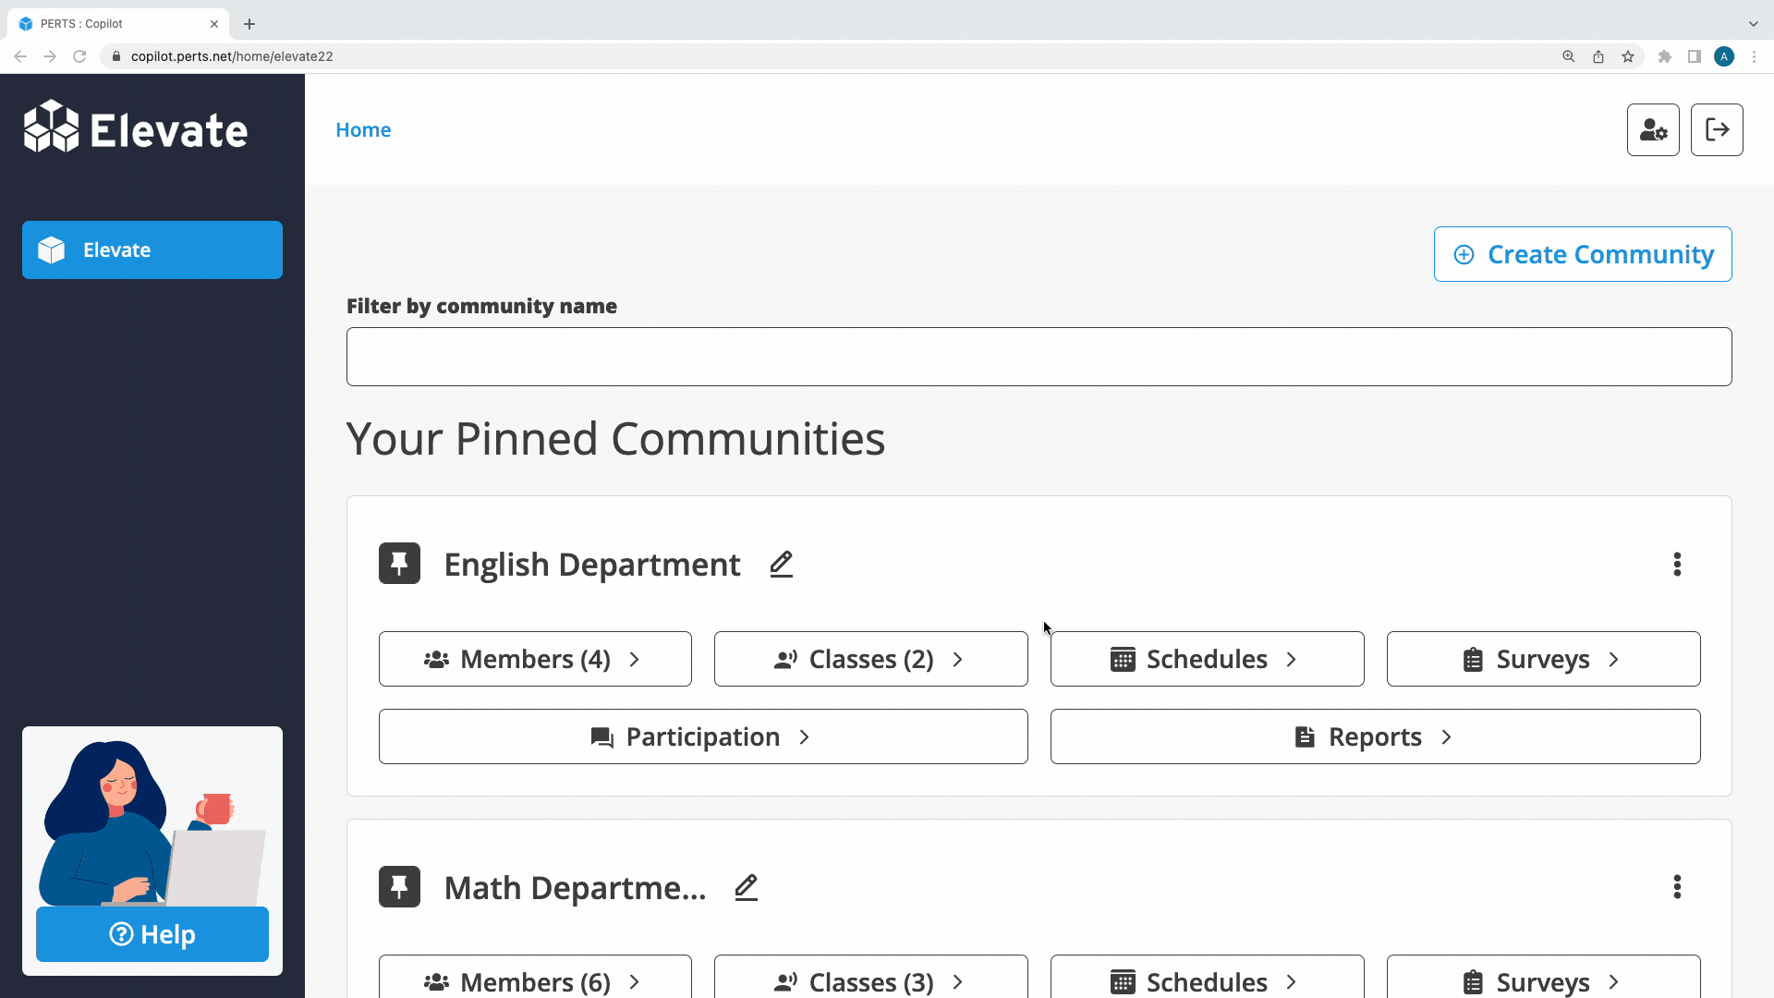Bookmark the page with the star icon

pos(1628,56)
